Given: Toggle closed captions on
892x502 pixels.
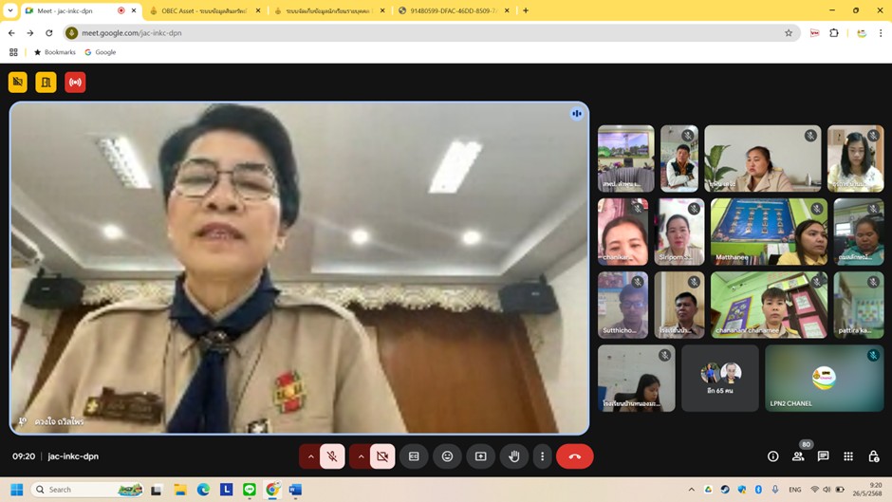Looking at the screenshot, I should (x=414, y=456).
